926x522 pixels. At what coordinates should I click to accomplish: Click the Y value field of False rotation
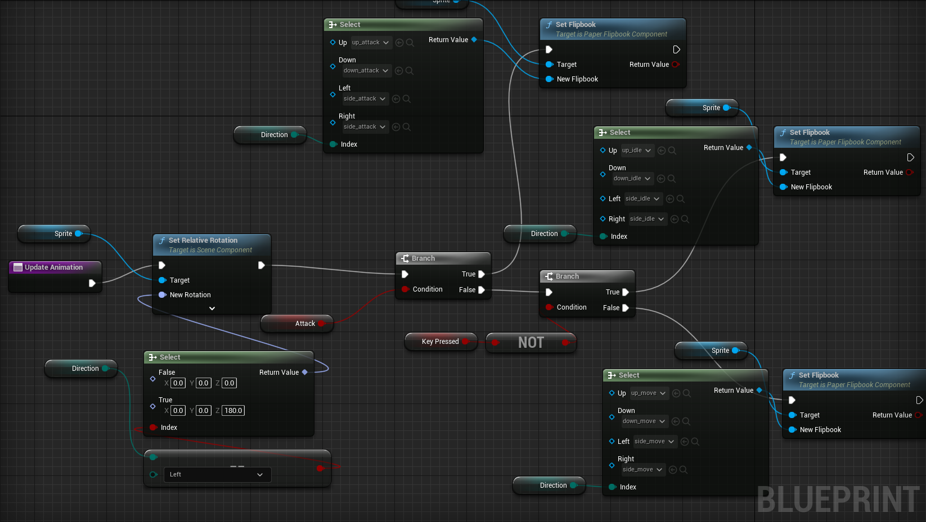(x=204, y=383)
